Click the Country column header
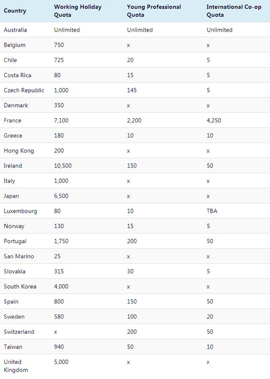Screen dimensions: 270x379 tap(15, 11)
